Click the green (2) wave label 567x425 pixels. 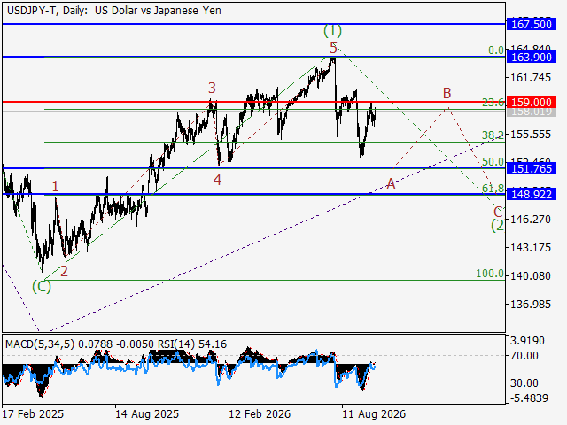pos(498,226)
